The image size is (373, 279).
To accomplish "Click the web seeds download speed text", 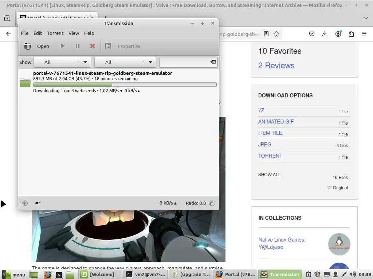I will point(86,90).
